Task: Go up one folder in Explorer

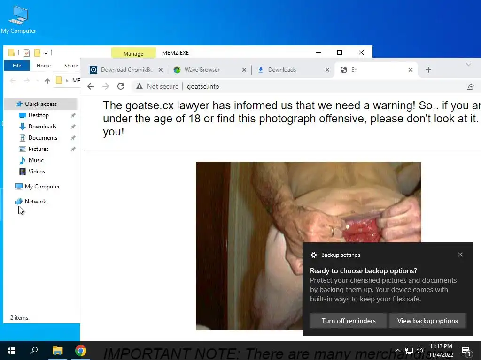Action: pyautogui.click(x=47, y=81)
